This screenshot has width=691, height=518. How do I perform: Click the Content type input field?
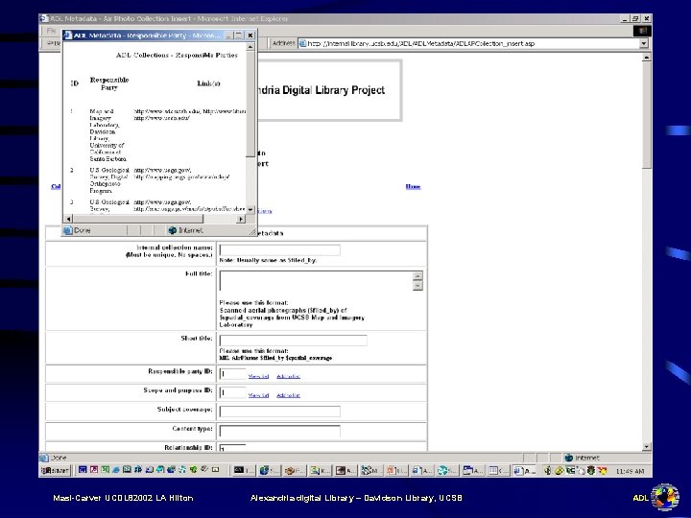click(280, 431)
